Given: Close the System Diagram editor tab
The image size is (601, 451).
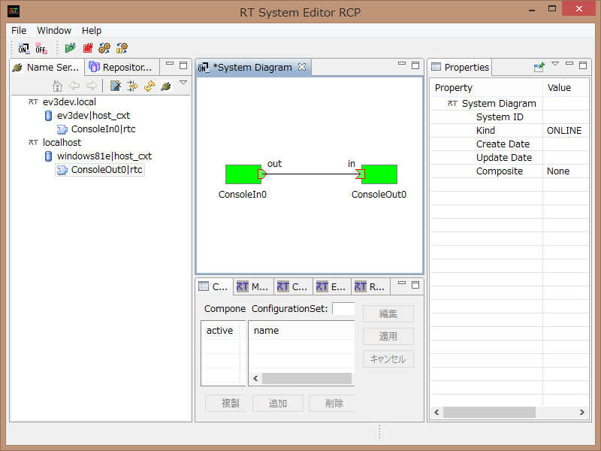Looking at the screenshot, I should (302, 67).
